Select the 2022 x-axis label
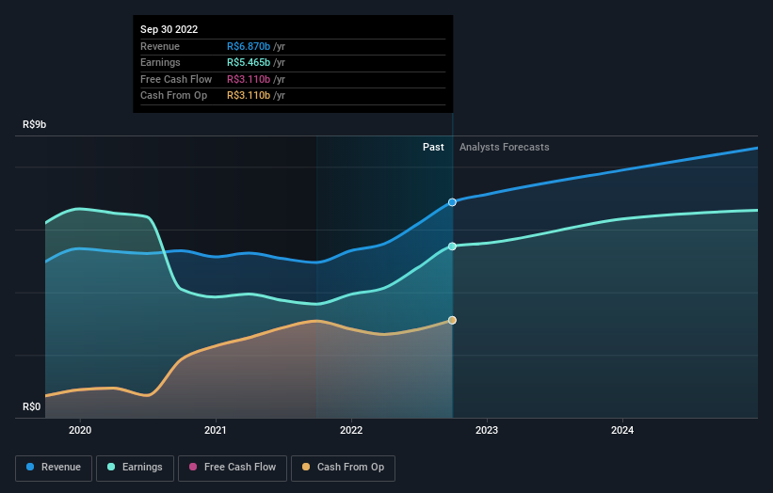Viewport: 773px width, 493px height. [x=351, y=430]
